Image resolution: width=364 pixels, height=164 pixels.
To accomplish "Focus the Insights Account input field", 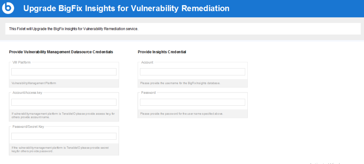I will 192,72.
